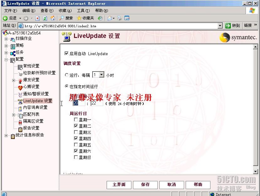Expand the 爆发设置 tree node
Screen dimensions: 260x196
(13, 80)
